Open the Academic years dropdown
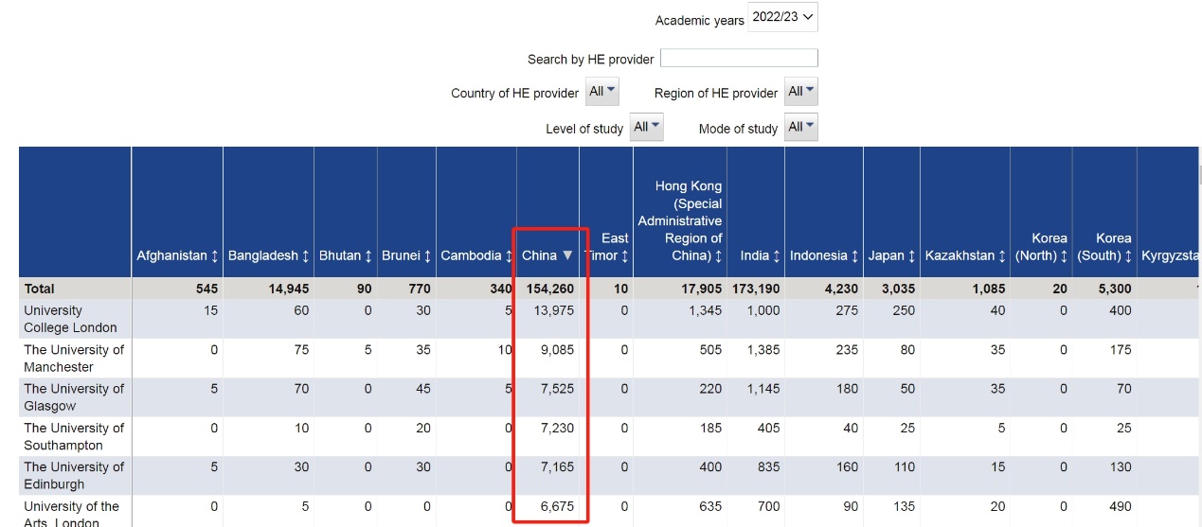The image size is (1202, 527). [x=782, y=18]
